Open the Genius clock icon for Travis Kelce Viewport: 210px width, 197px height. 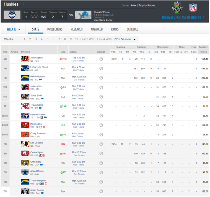point(101,106)
